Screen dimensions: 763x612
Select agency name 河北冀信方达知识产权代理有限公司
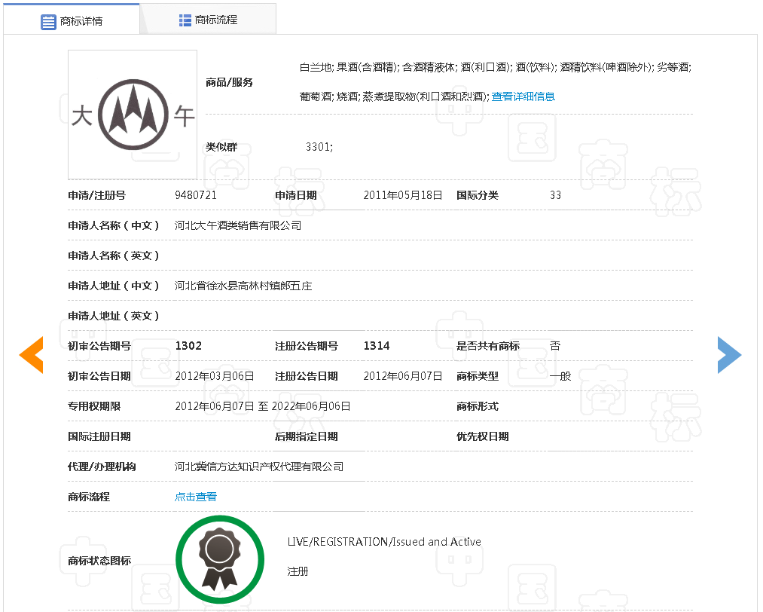259,467
